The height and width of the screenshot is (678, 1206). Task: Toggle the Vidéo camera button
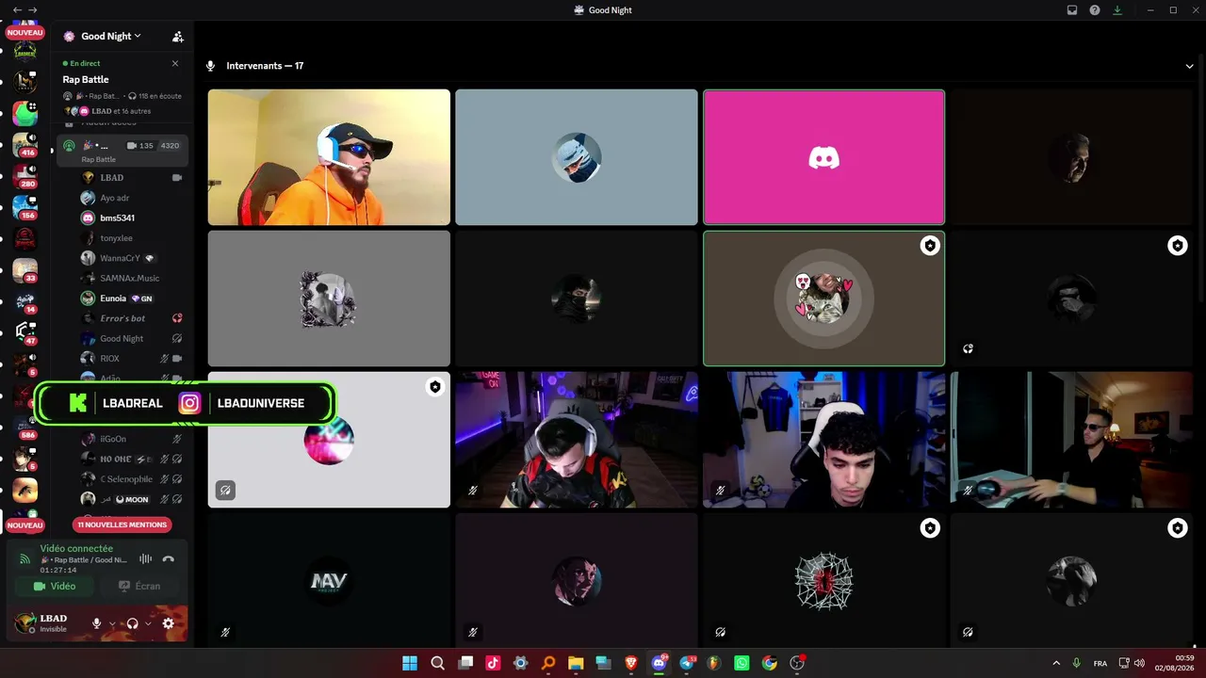[x=55, y=586]
